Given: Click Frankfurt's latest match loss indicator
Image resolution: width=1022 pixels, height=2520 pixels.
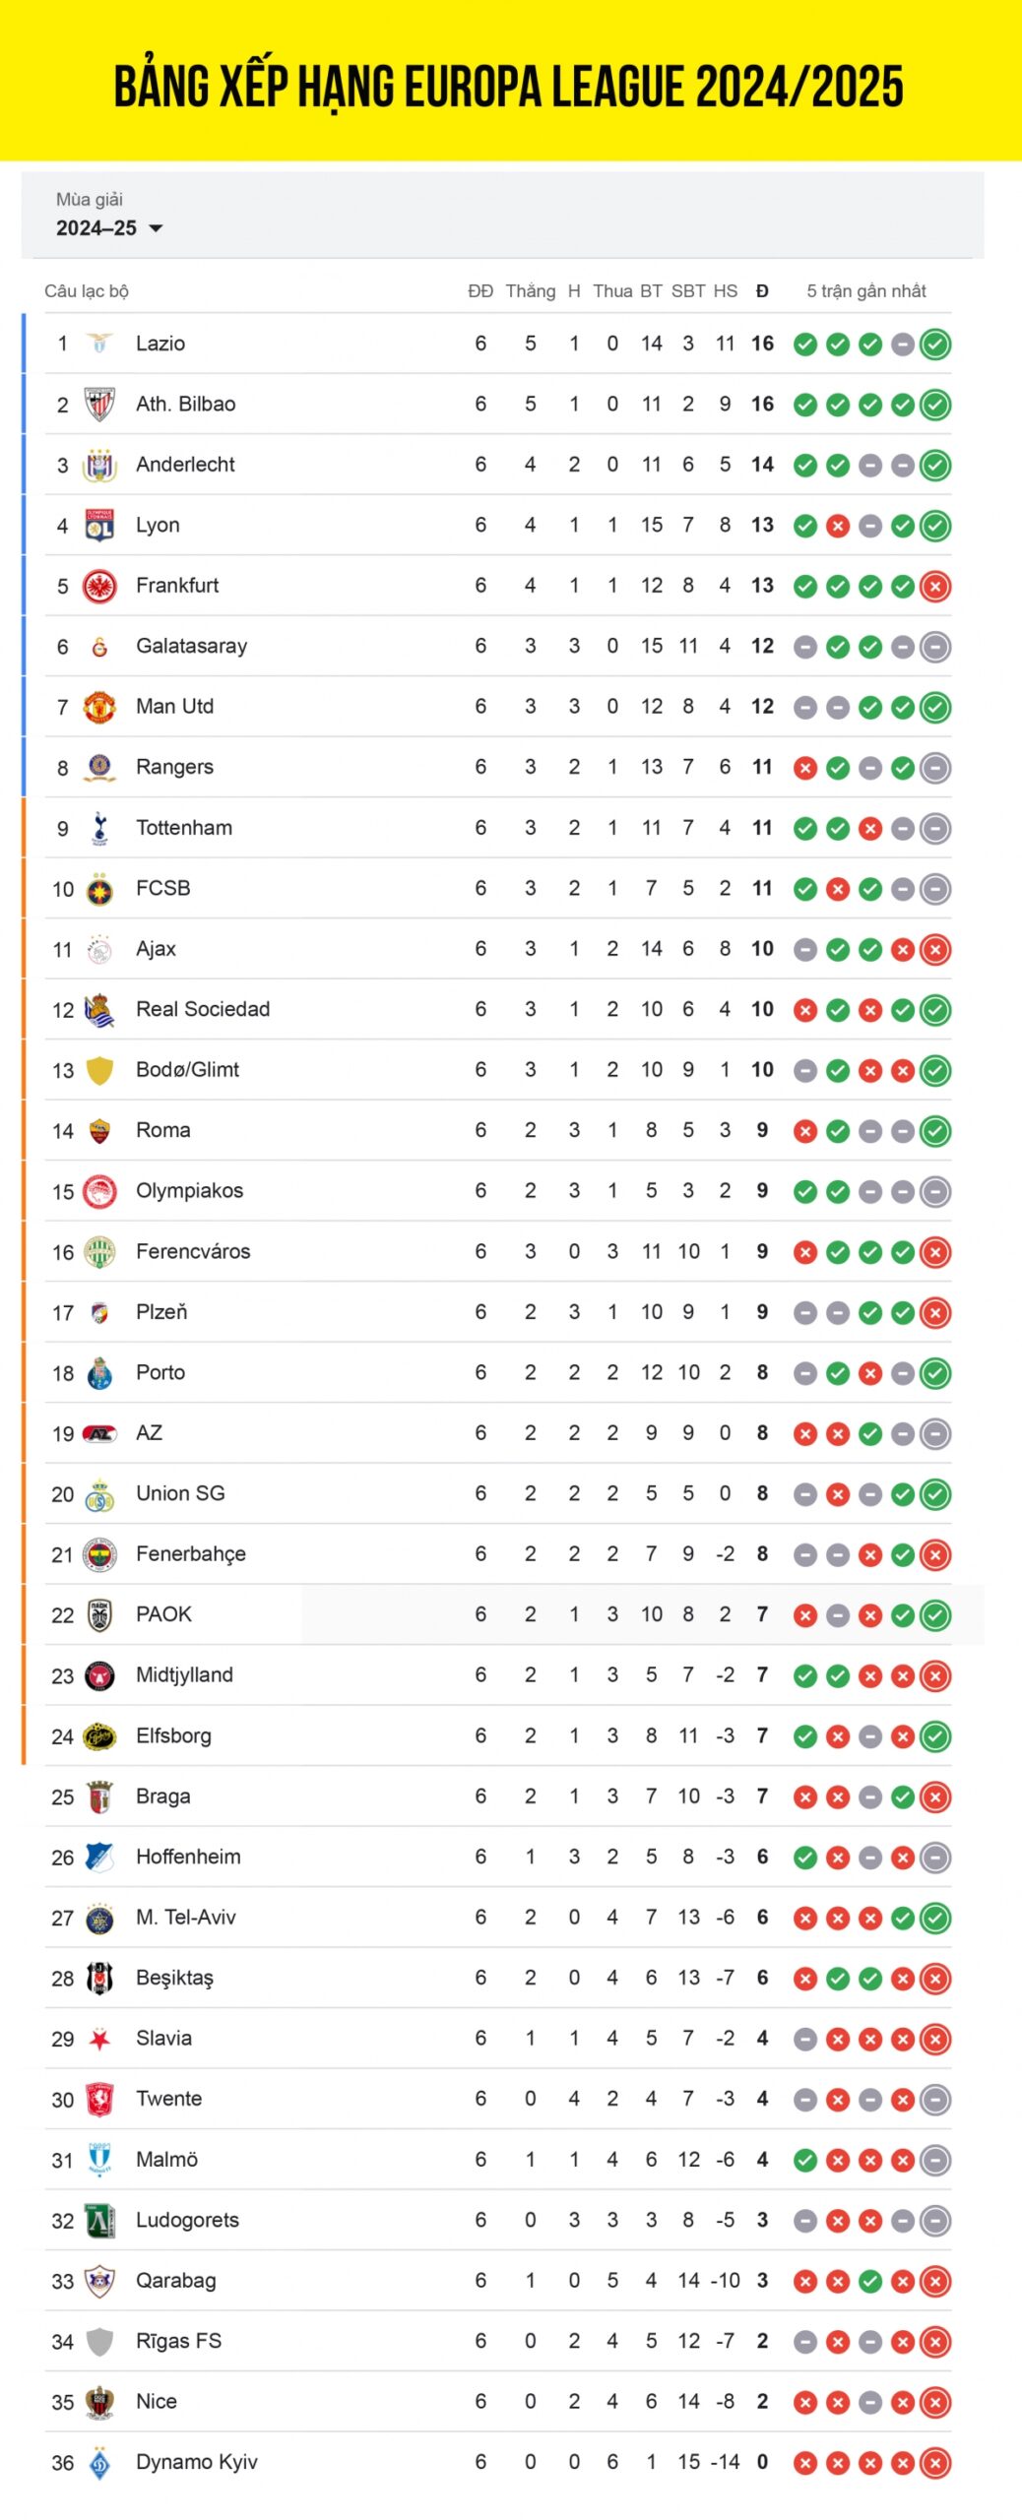Looking at the screenshot, I should (935, 586).
